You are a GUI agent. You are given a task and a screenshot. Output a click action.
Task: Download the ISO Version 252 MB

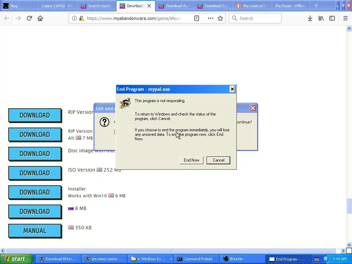(35, 173)
